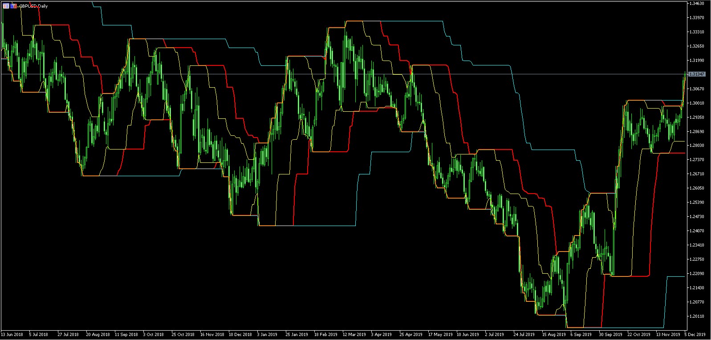Select the current price label 1.31347
This screenshot has width=711, height=340.
coord(697,74)
